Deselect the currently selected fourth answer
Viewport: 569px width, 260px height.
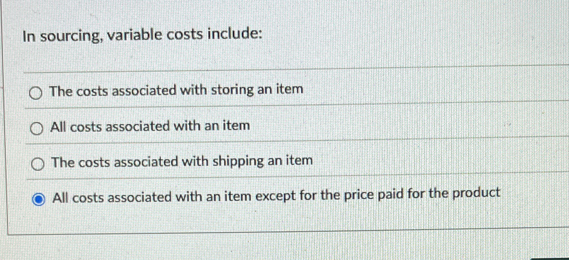click(38, 199)
